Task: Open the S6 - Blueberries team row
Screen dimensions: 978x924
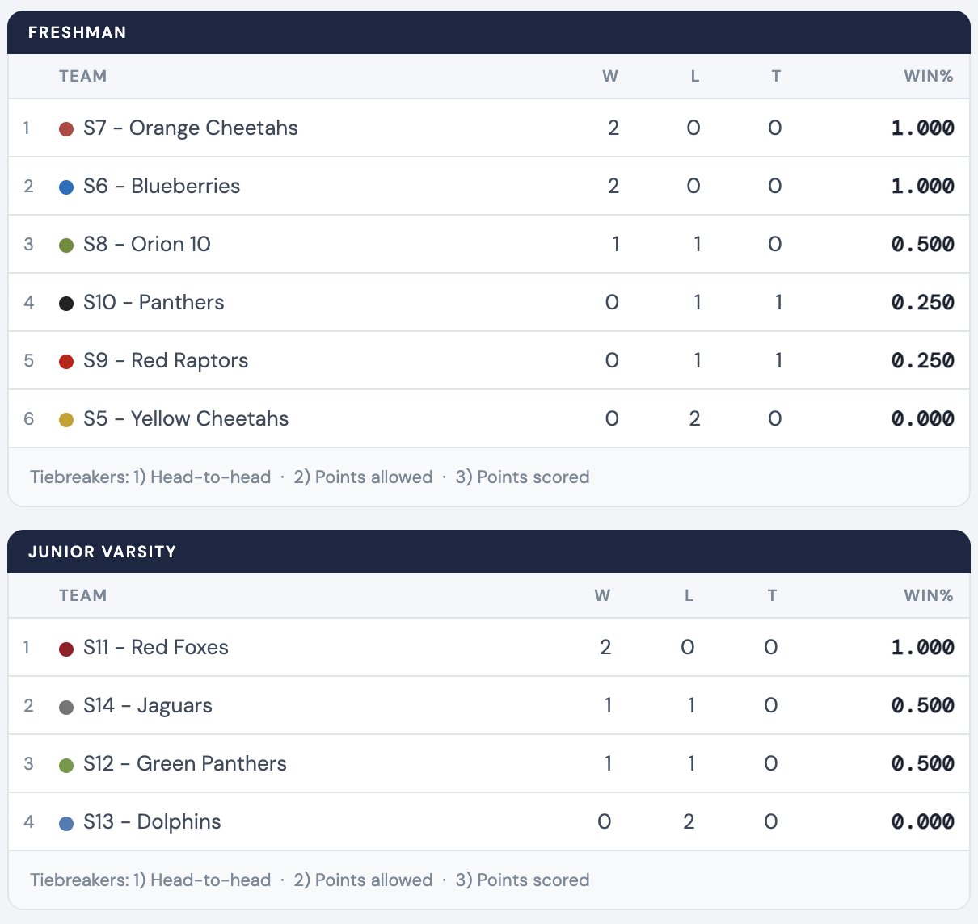Action: [162, 187]
